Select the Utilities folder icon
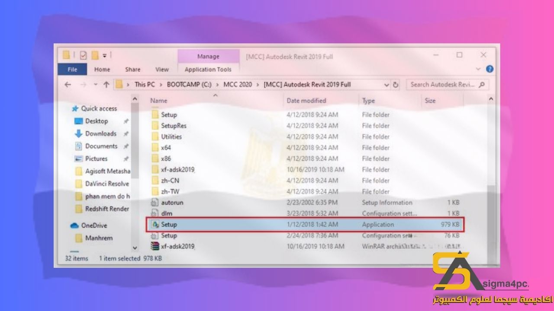554x311 pixels. click(x=155, y=137)
